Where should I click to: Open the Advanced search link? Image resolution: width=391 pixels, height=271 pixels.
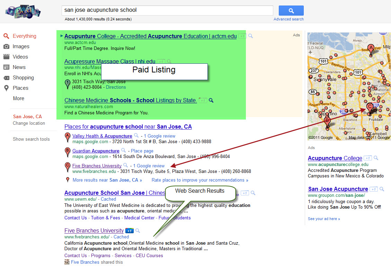click(288, 19)
